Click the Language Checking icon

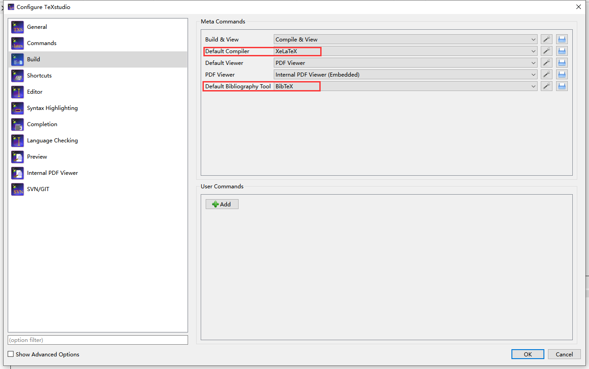click(18, 141)
